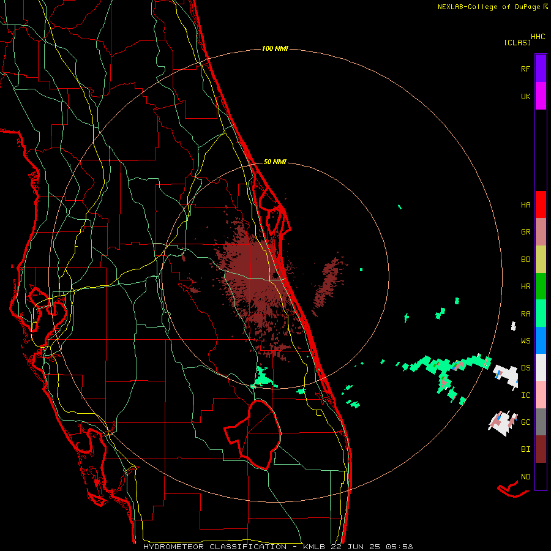Click the WS blue legend swatch
Image resolution: width=551 pixels, height=551 pixels.
pos(541,340)
